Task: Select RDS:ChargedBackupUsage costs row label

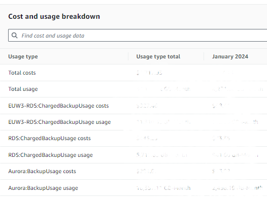Action: [x=49, y=138]
